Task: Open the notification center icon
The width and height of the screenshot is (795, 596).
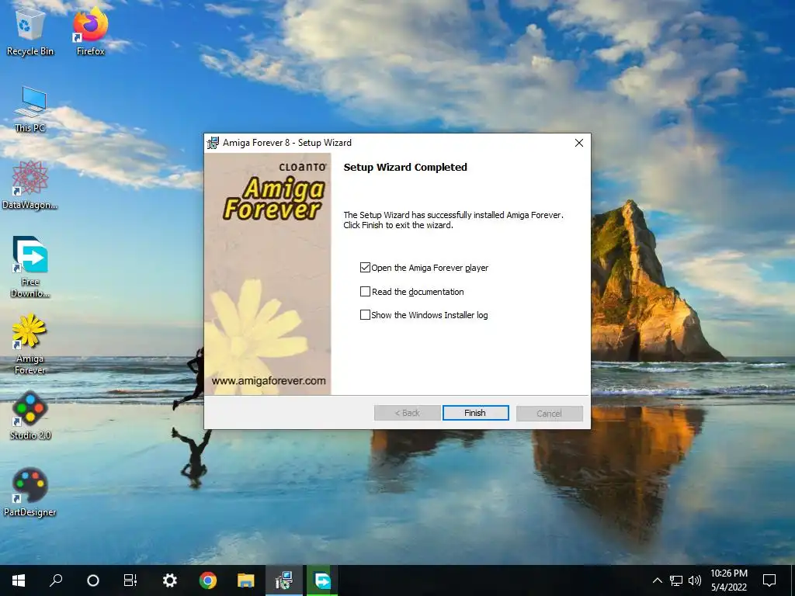Action: pos(769,580)
